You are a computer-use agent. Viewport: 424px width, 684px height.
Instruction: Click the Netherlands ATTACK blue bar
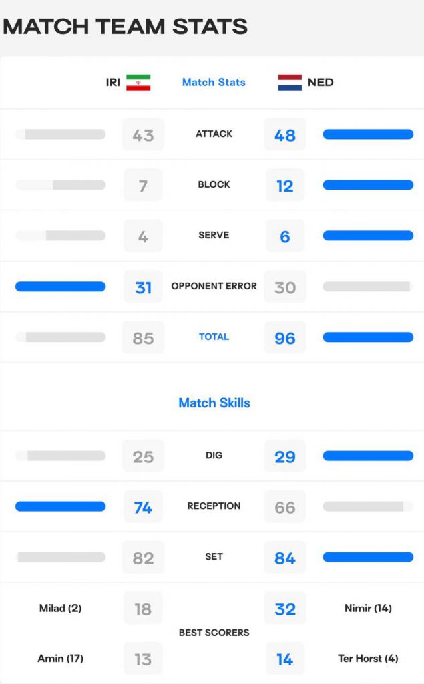point(368,134)
